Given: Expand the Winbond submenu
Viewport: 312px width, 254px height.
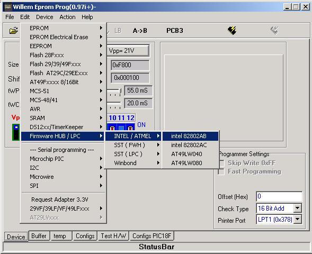Looking at the screenshot, I should point(133,163).
